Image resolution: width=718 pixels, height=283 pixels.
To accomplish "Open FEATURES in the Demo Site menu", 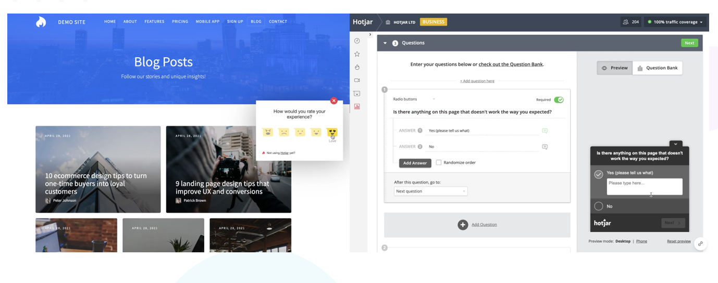I will [154, 21].
